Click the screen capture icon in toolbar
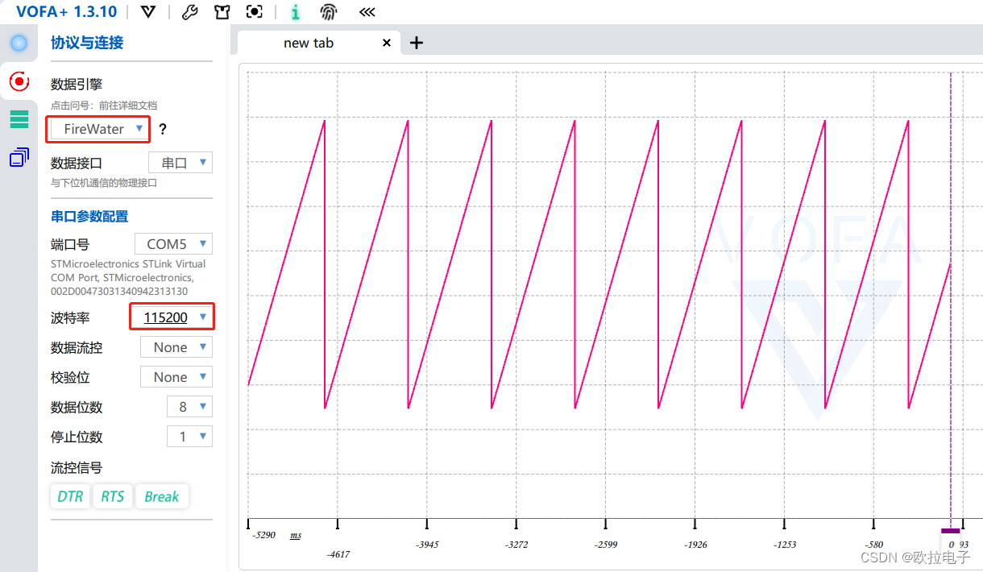The height and width of the screenshot is (572, 983). pyautogui.click(x=254, y=12)
